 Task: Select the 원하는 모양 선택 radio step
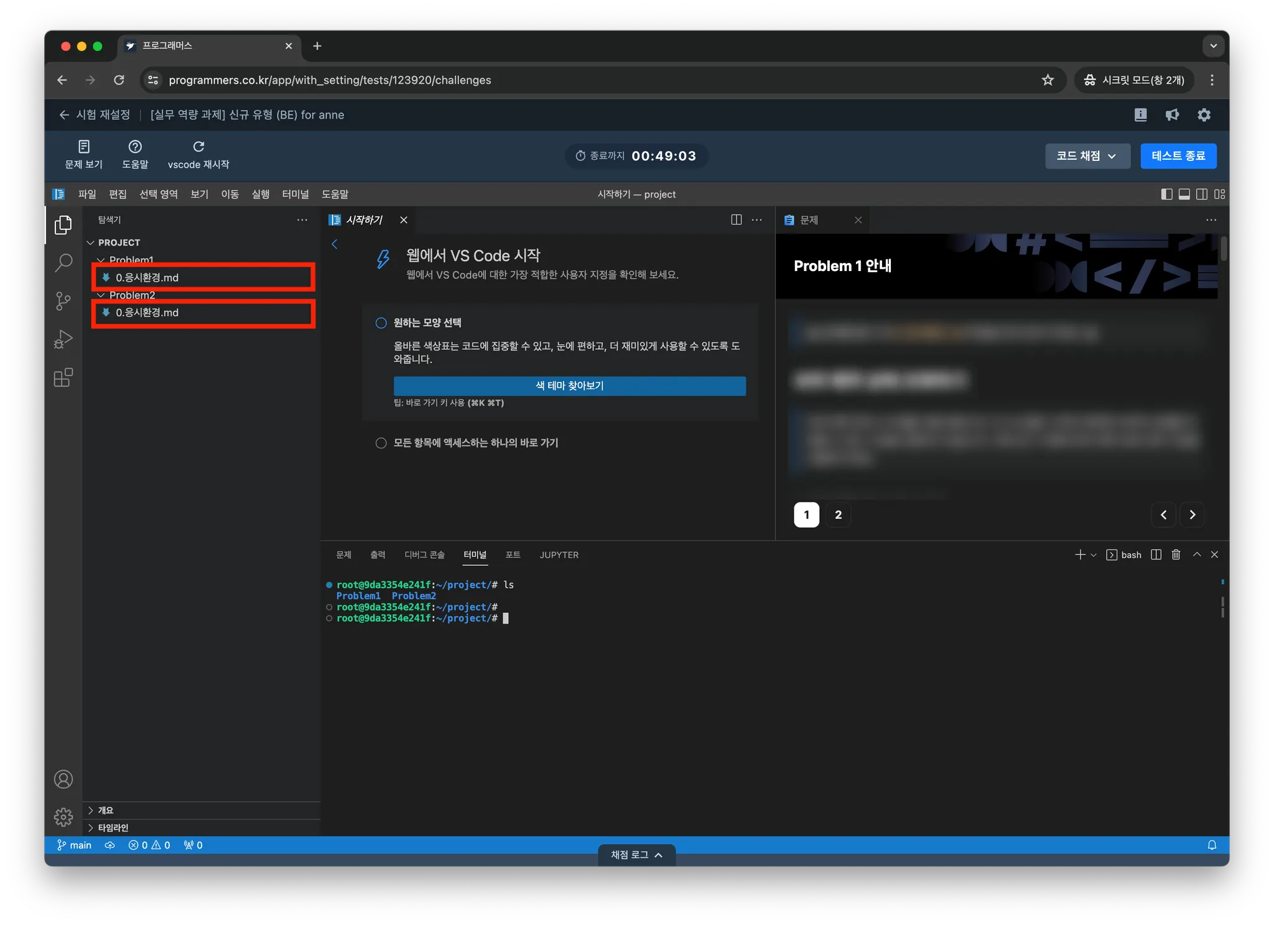tap(381, 323)
